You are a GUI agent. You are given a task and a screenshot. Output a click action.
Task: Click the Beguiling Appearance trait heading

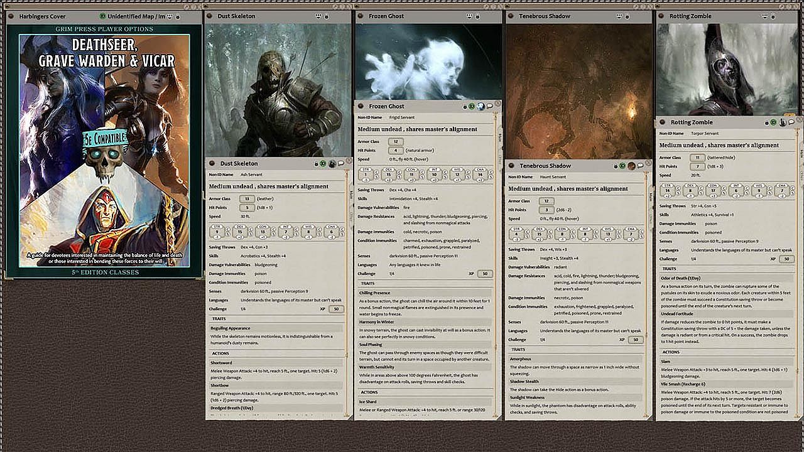click(x=231, y=328)
